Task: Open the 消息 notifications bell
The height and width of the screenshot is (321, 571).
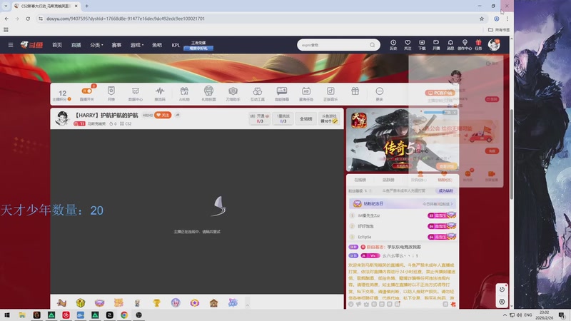Action: (x=450, y=45)
